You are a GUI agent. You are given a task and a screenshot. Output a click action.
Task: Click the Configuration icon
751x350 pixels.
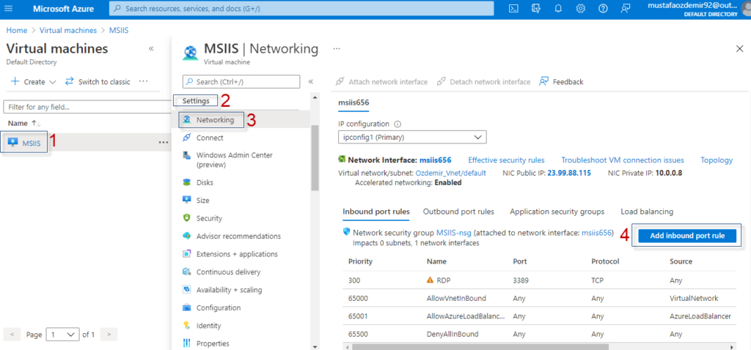tap(187, 308)
